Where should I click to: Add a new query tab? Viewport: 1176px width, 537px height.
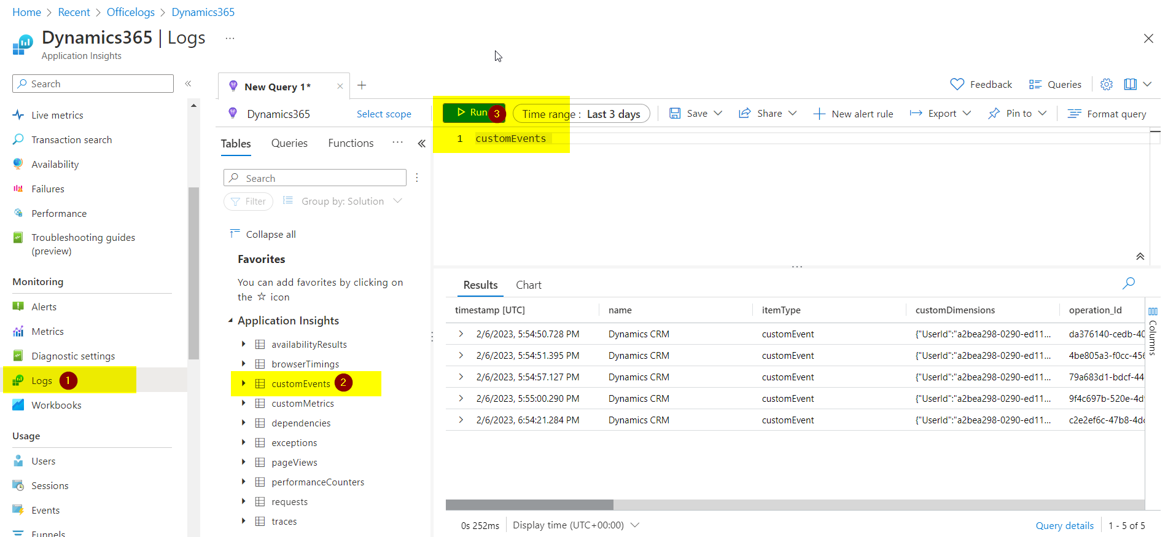click(362, 85)
